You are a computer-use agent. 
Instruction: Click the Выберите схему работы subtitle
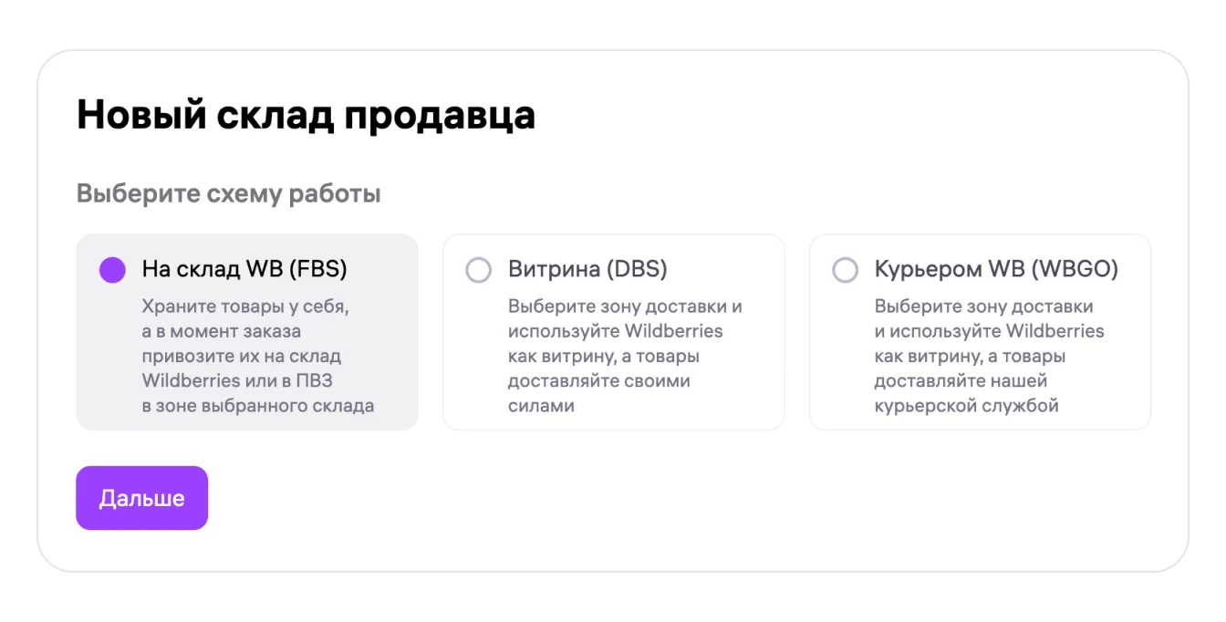[228, 194]
